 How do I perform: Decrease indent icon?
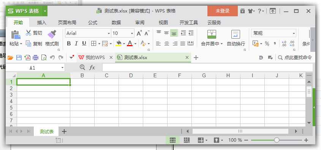pyautogui.click(x=183, y=33)
